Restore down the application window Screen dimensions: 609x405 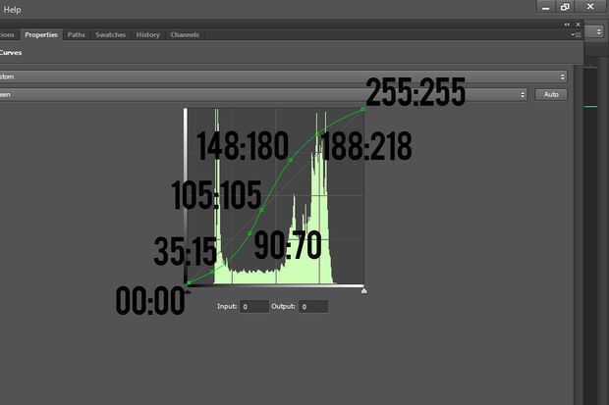[x=565, y=7]
